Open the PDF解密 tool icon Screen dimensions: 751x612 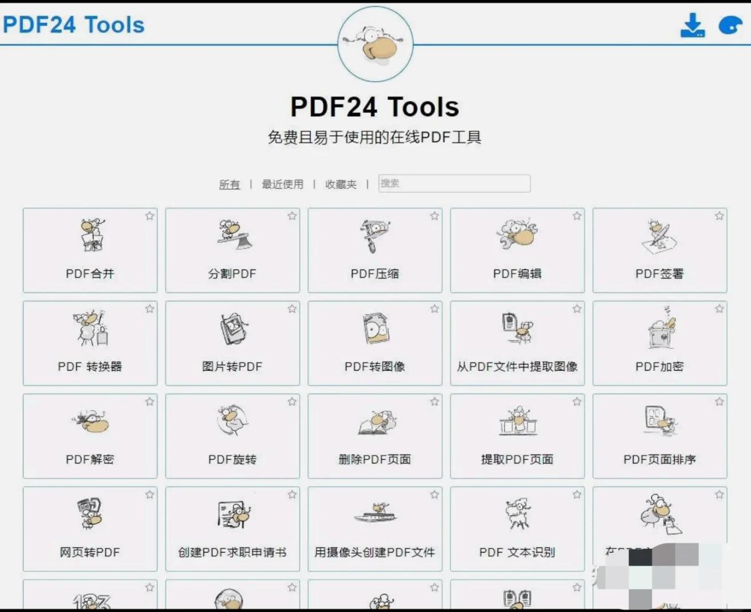pos(90,422)
